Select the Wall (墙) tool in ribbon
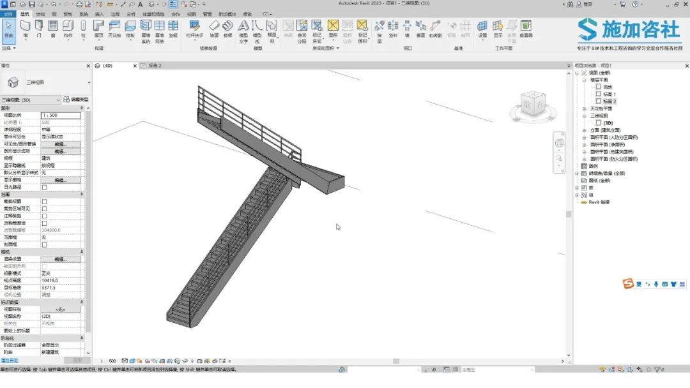This screenshot has width=690, height=388. [26, 29]
